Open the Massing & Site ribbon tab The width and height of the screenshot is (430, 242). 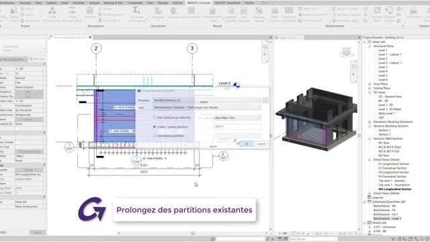point(114,3)
